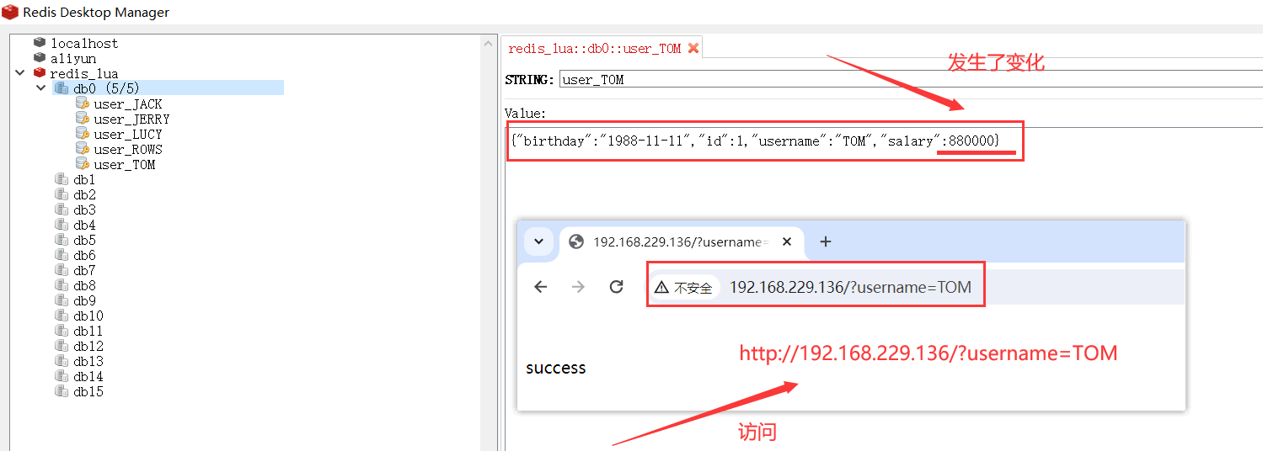Click the Redis Desktop Manager title icon
This screenshot has height=451, width=1263.
10,12
